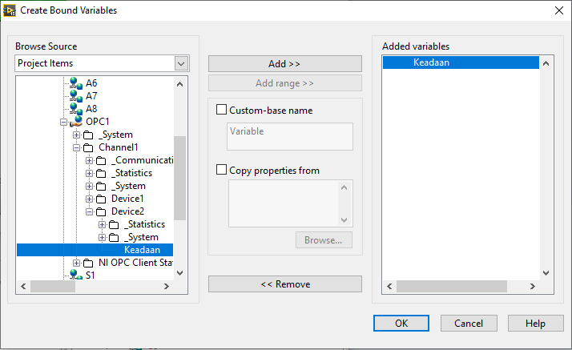Click the Add range >> button
572x350 pixels.
click(x=285, y=83)
